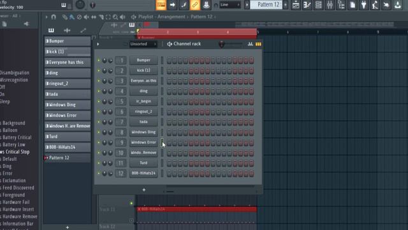Toggle loop recording chain-link icon
Image resolution: width=408 pixels, height=230 pixels.
195,4
